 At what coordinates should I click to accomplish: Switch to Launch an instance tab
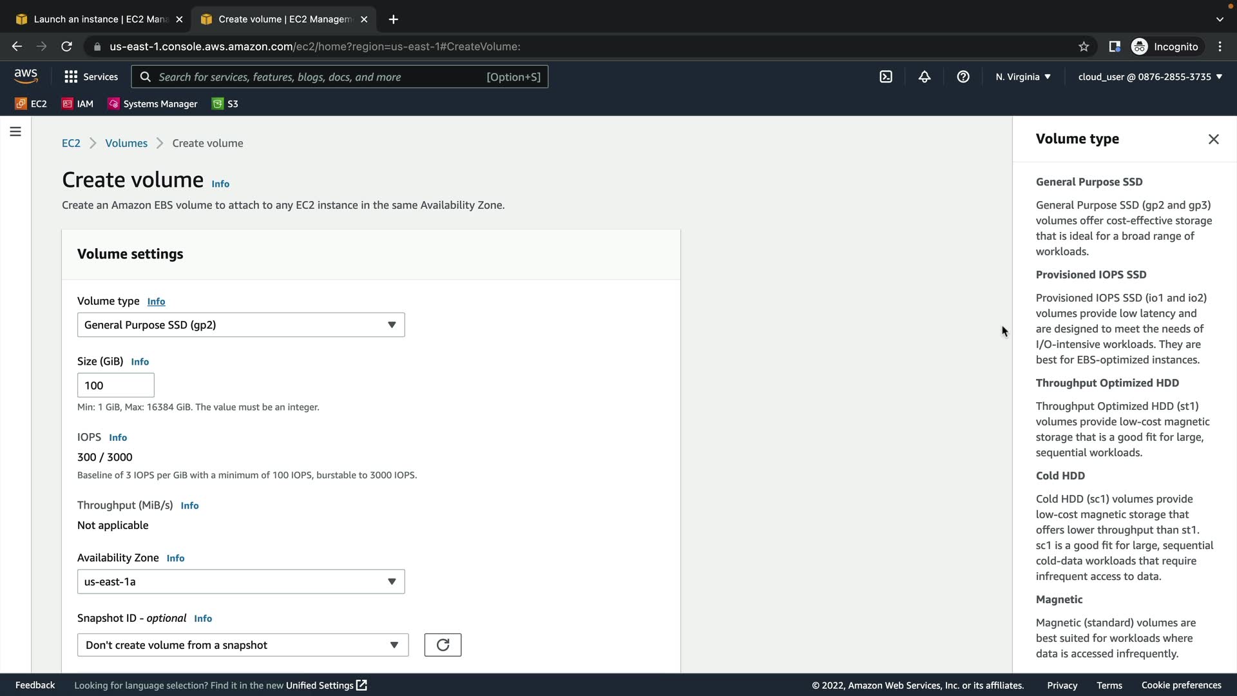coord(100,19)
